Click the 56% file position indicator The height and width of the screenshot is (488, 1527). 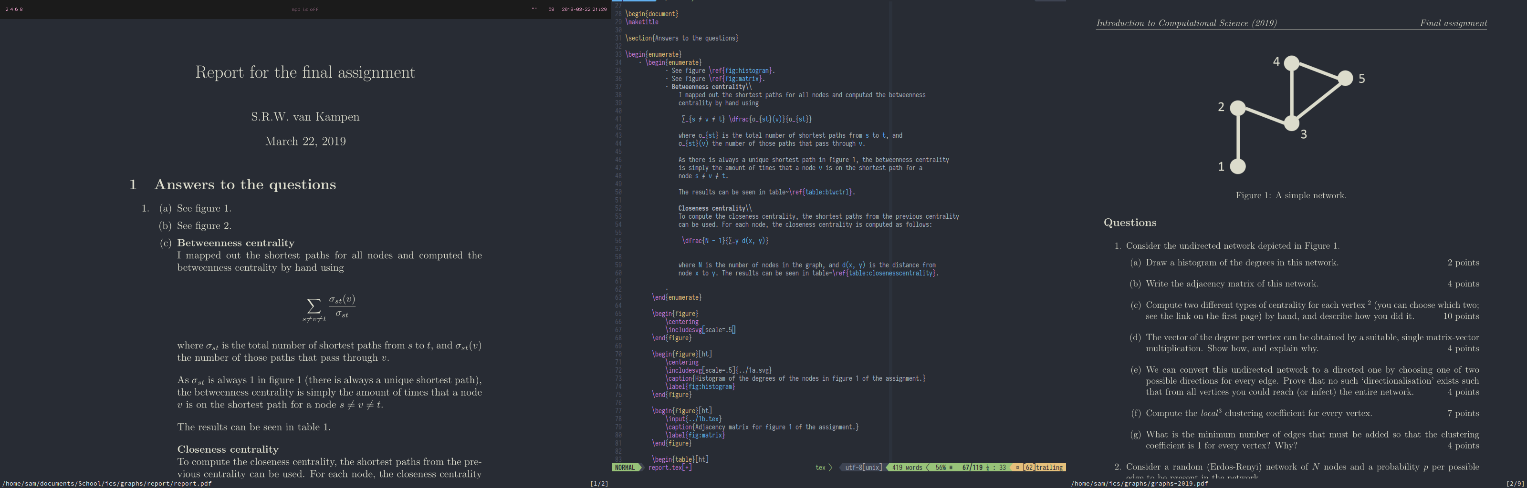click(x=941, y=468)
